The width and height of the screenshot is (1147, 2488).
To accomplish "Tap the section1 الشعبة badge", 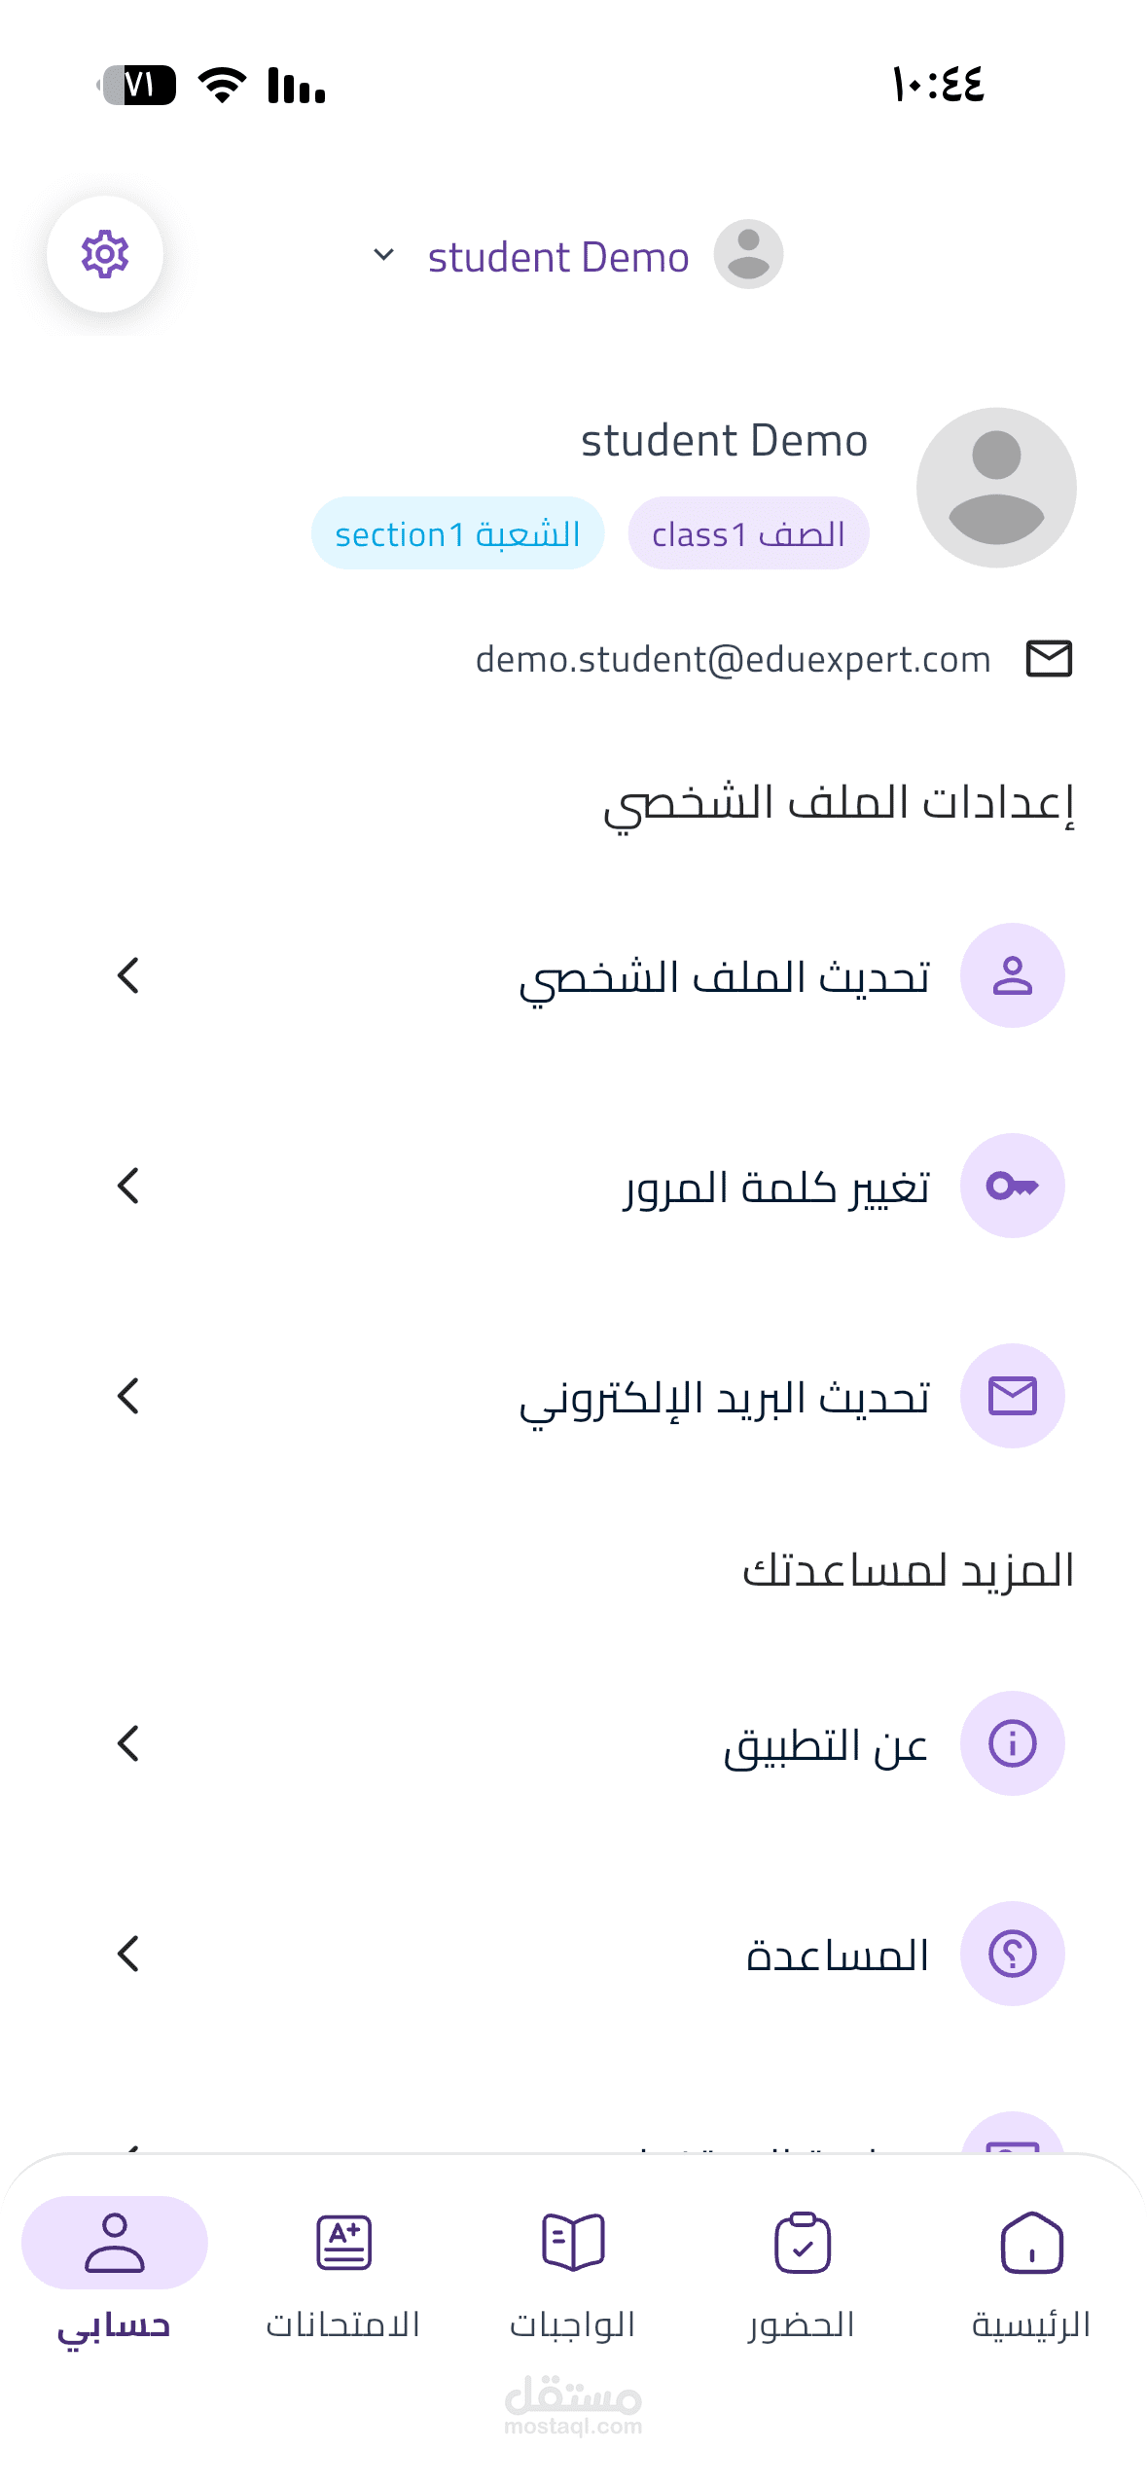I will 457,533.
